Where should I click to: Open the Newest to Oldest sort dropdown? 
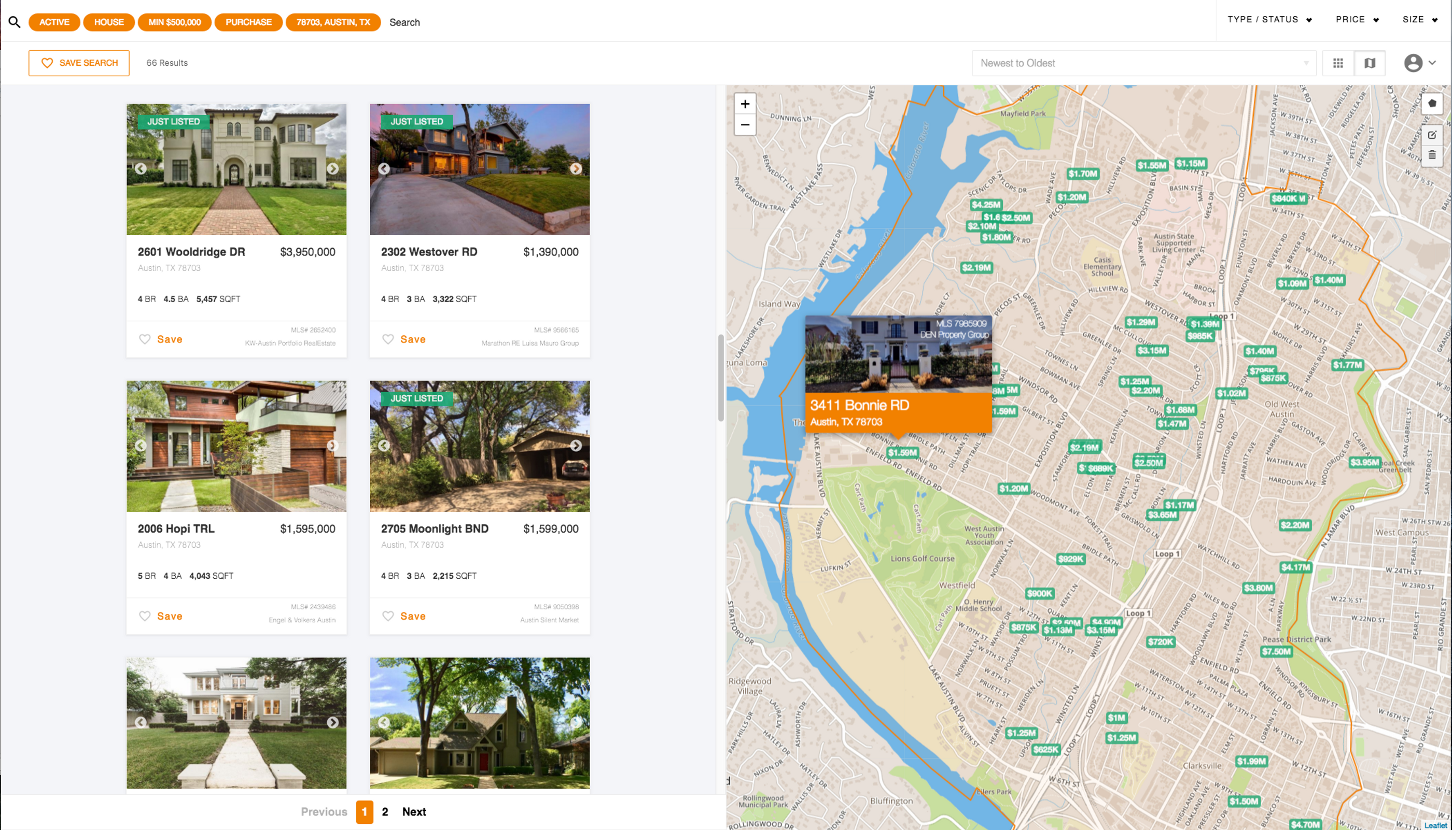(x=1143, y=63)
